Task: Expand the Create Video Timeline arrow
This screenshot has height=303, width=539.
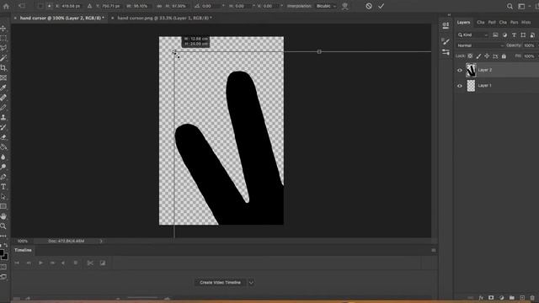Action: point(251,283)
